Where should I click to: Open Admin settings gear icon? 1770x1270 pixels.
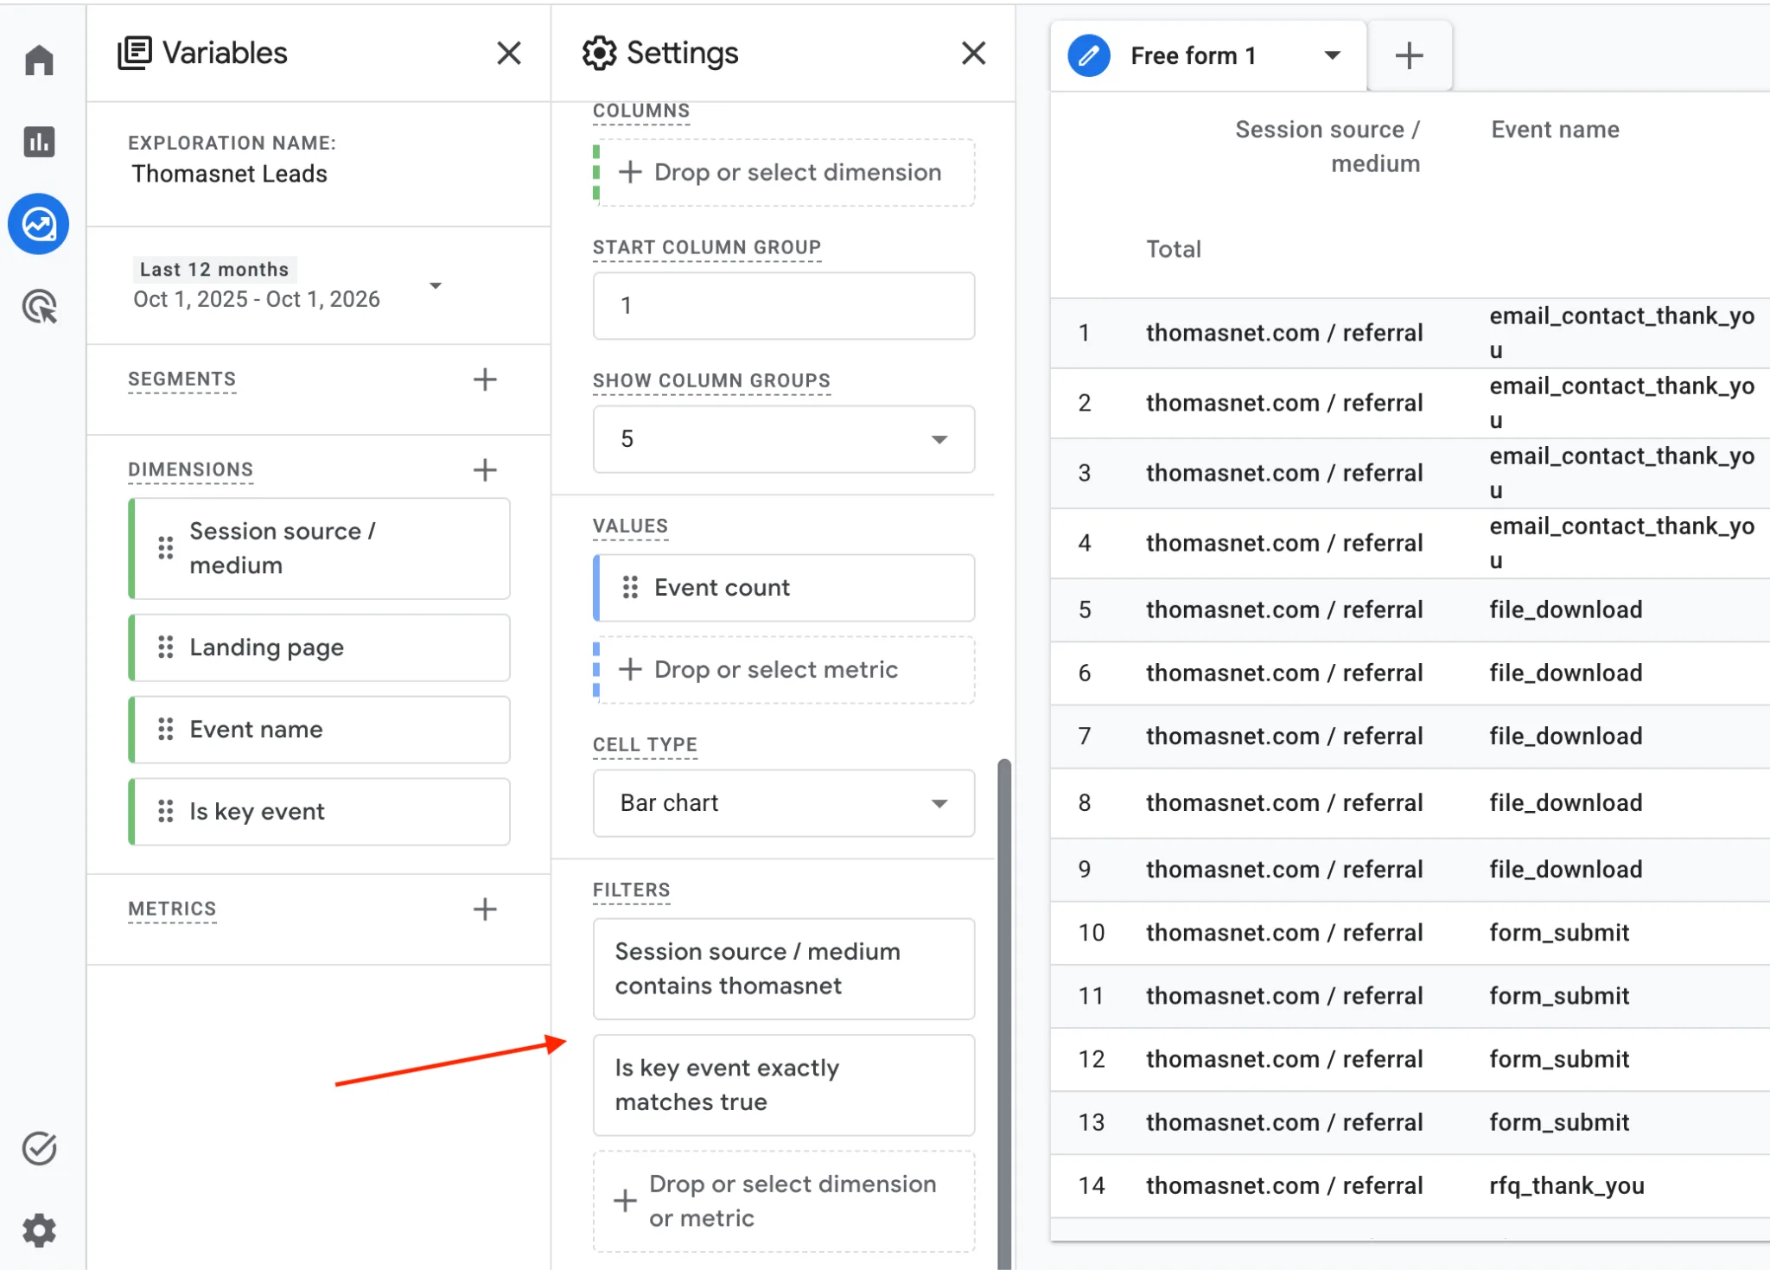(x=39, y=1229)
